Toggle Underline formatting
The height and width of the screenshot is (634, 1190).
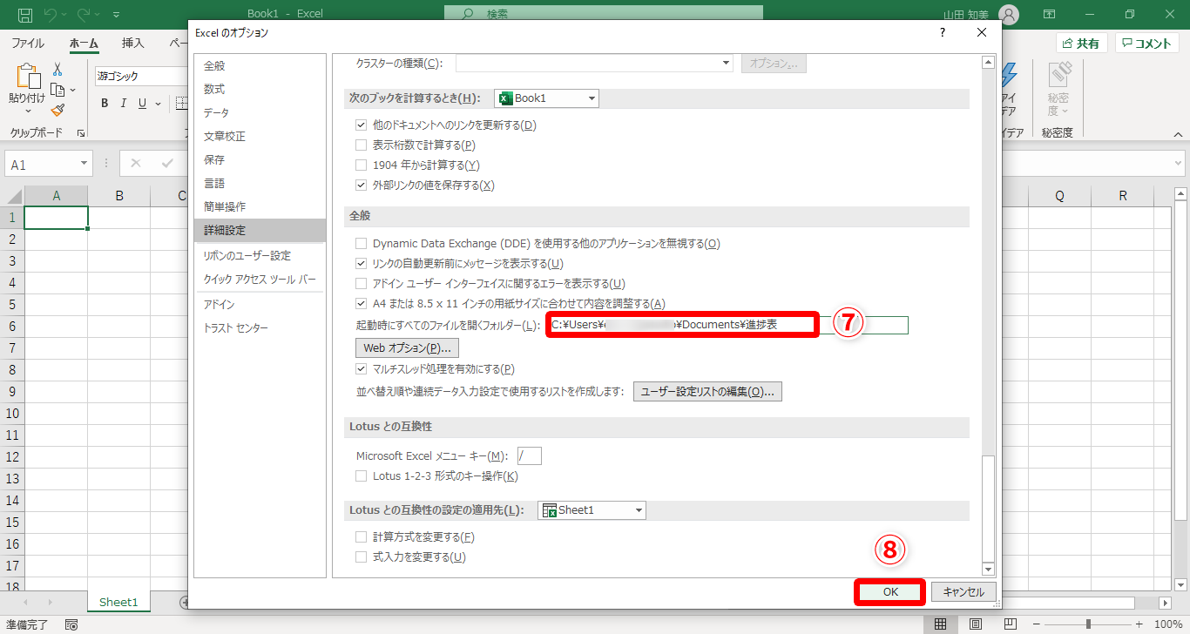[x=141, y=104]
